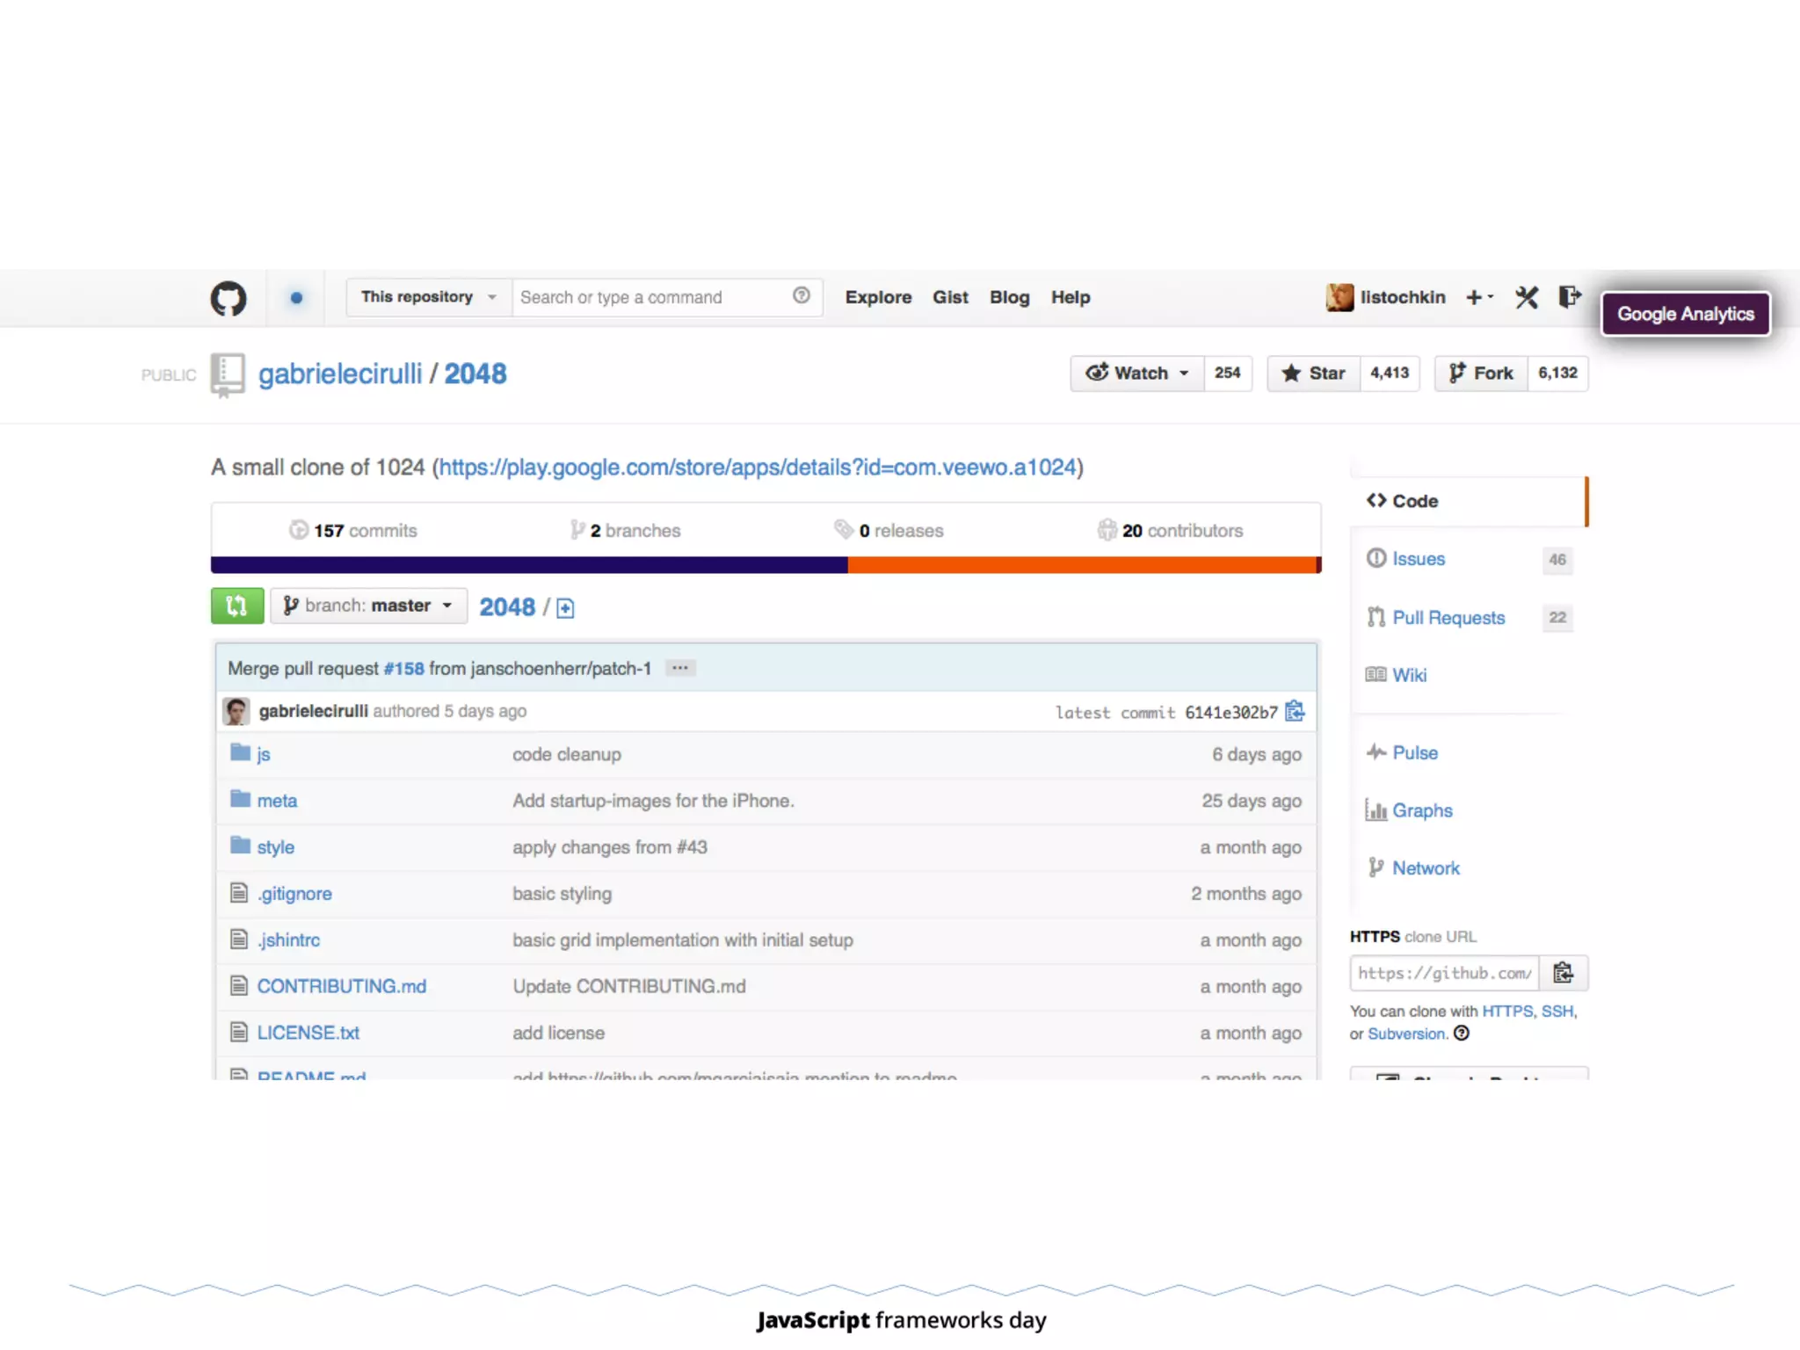This screenshot has height=1350, width=1800.
Task: Star the 2048 repository
Action: 1314,374
